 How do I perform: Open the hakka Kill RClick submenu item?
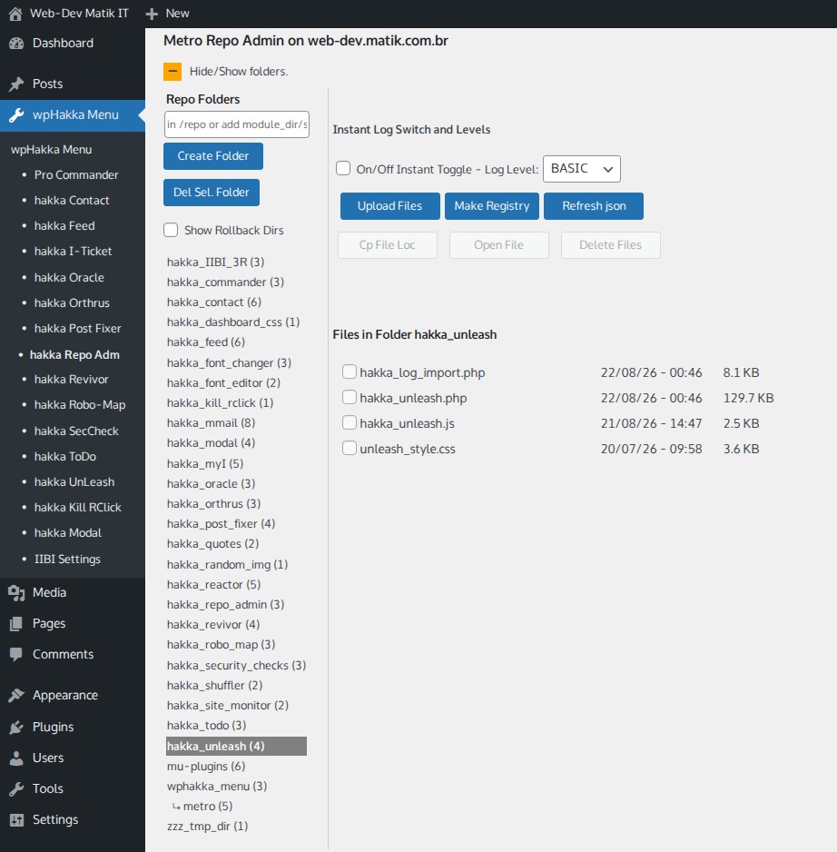coord(78,508)
